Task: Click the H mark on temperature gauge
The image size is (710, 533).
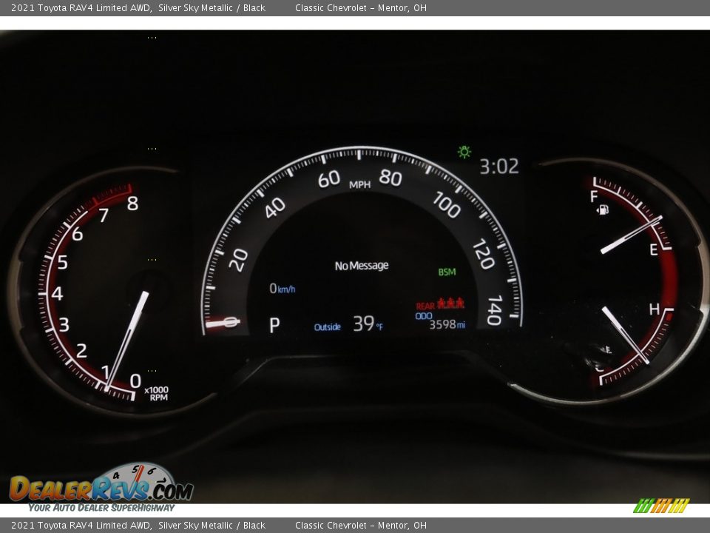Action: pos(654,309)
